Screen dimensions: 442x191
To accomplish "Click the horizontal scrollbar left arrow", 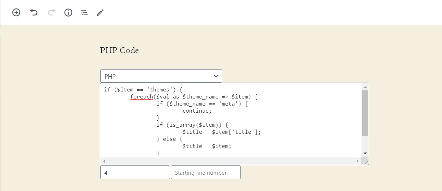I will tap(104, 161).
